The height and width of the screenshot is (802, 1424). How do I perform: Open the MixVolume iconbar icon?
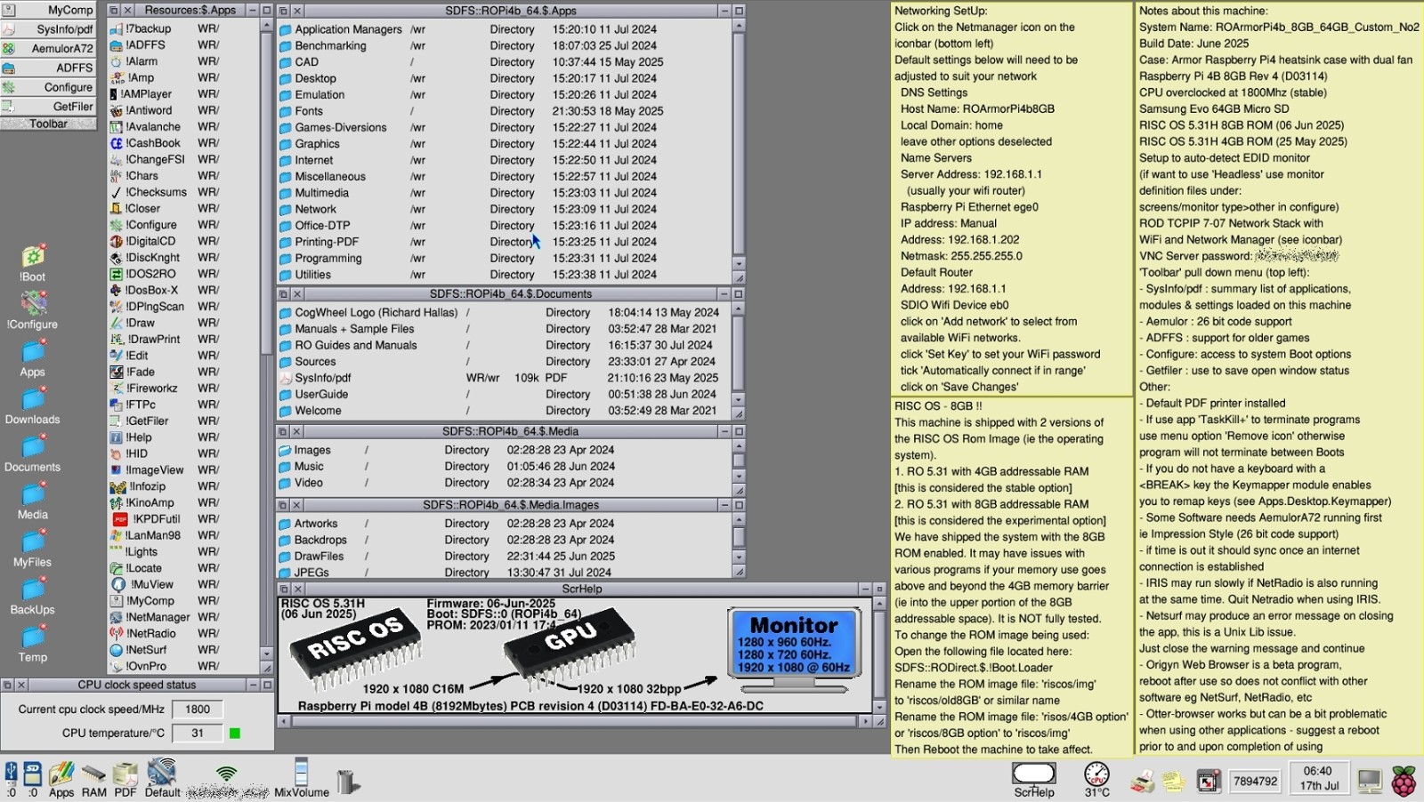pos(302,777)
